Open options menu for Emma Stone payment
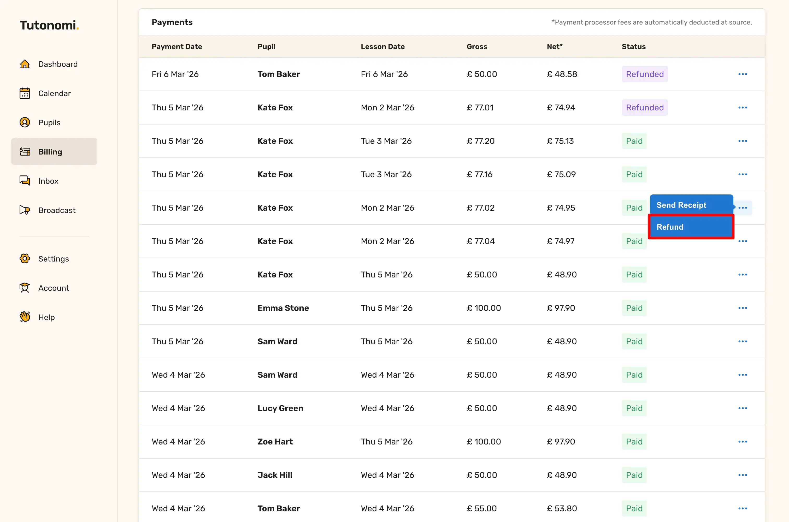 (x=742, y=308)
